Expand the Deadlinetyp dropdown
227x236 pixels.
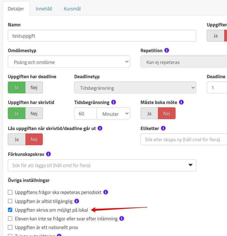(x=135, y=87)
